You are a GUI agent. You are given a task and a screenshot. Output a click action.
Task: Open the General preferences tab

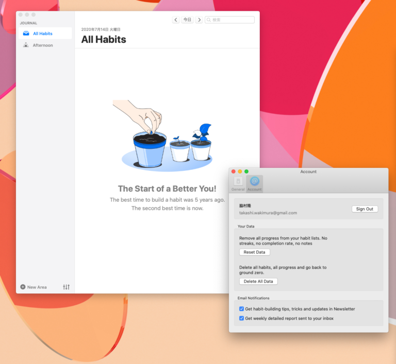click(238, 184)
